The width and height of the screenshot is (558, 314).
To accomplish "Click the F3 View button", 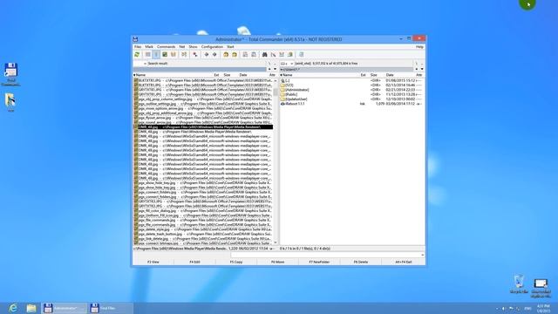I will [x=153, y=262].
